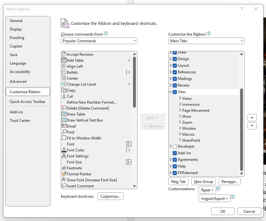Click the ribbon tabs list scrollbar thumb

point(241,130)
